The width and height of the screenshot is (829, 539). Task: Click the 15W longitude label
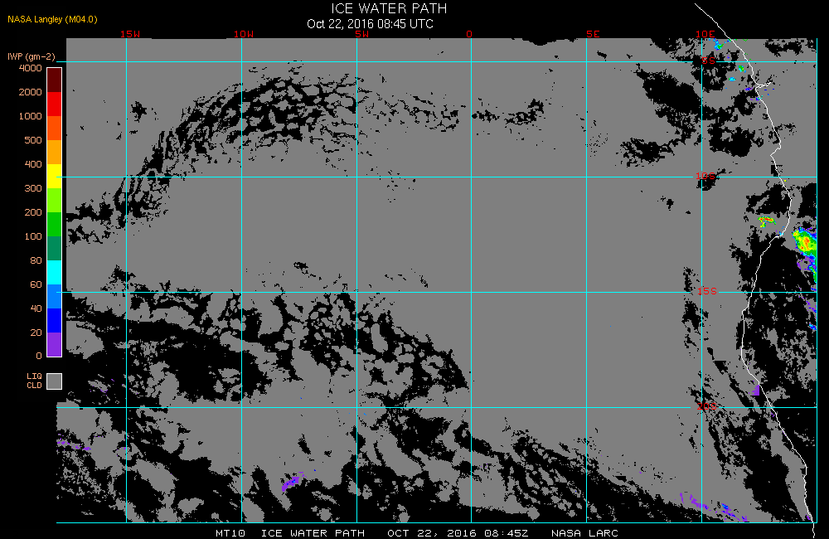(x=130, y=34)
